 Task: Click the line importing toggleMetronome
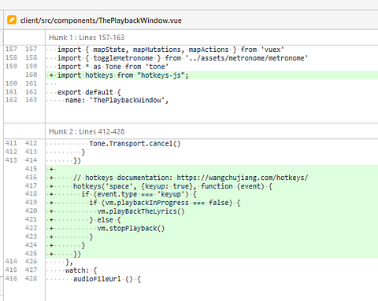coord(183,58)
